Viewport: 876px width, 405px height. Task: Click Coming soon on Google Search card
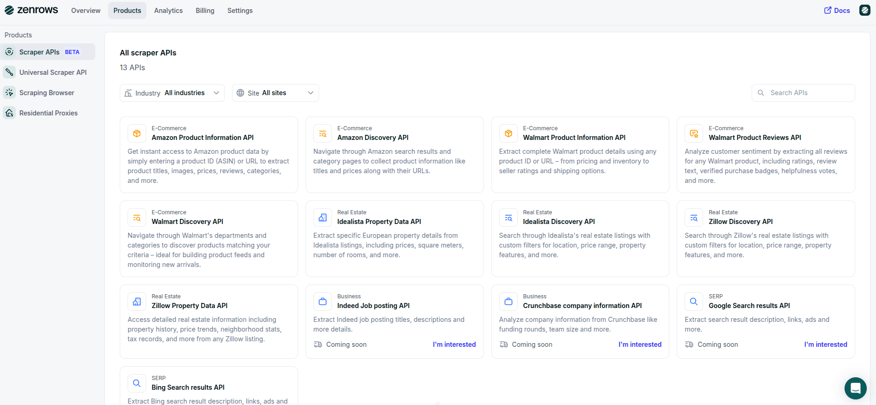pos(717,345)
